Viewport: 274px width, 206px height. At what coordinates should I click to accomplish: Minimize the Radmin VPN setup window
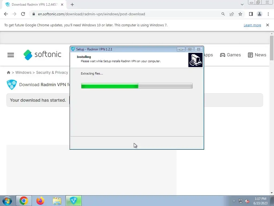click(181, 49)
